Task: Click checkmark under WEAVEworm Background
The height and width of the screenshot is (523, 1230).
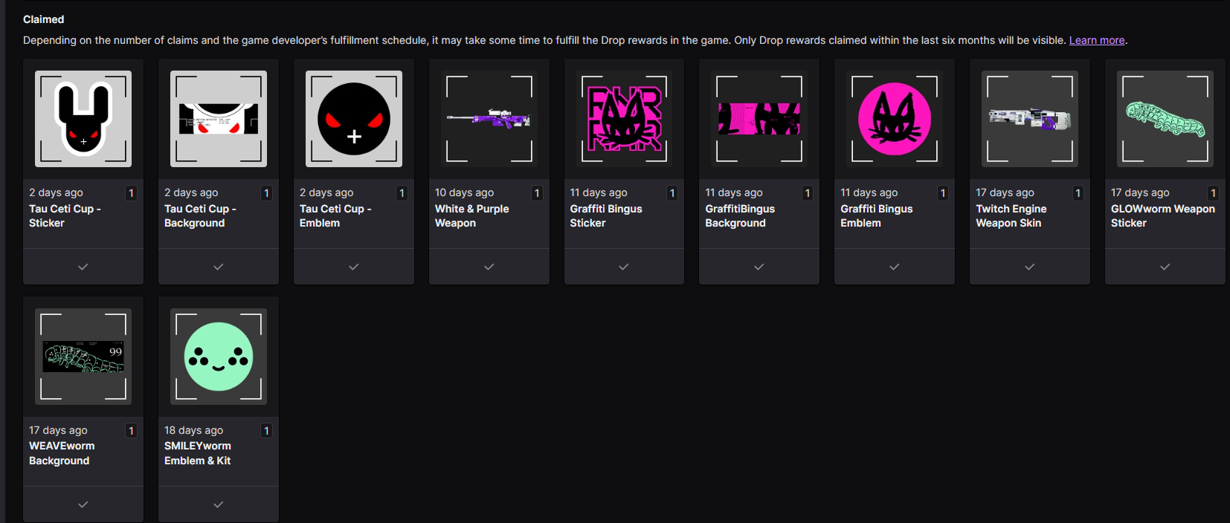Action: point(83,504)
